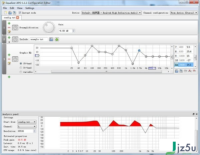Viewport: 200px width, 155px height.
Task: Select the 31-band radio option
Action: (x=21, y=68)
